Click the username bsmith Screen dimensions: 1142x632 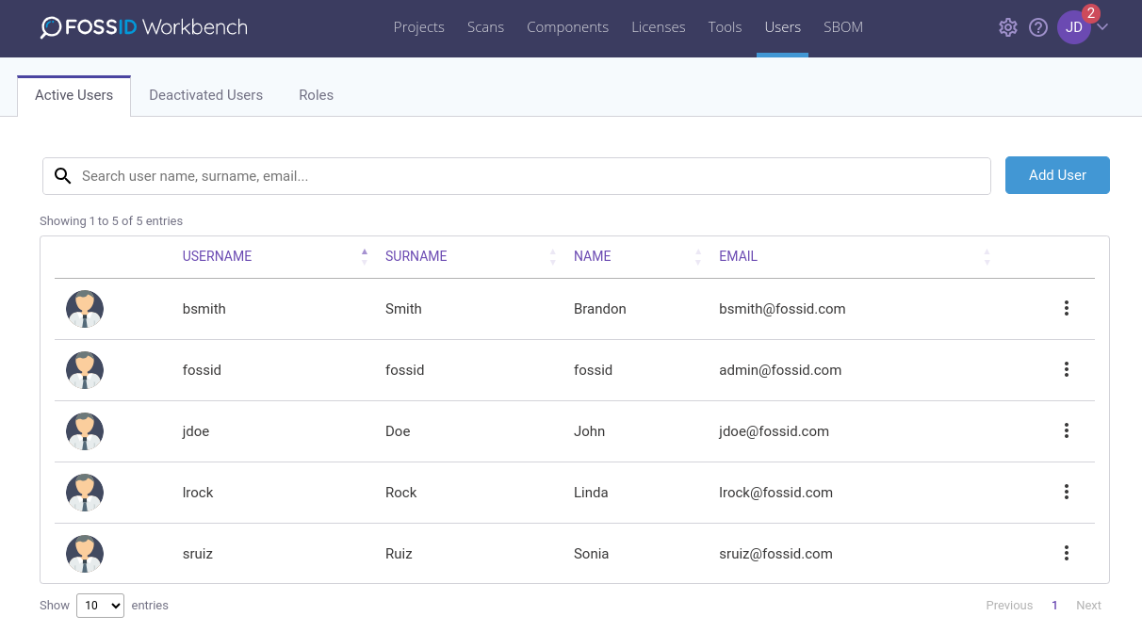204,309
